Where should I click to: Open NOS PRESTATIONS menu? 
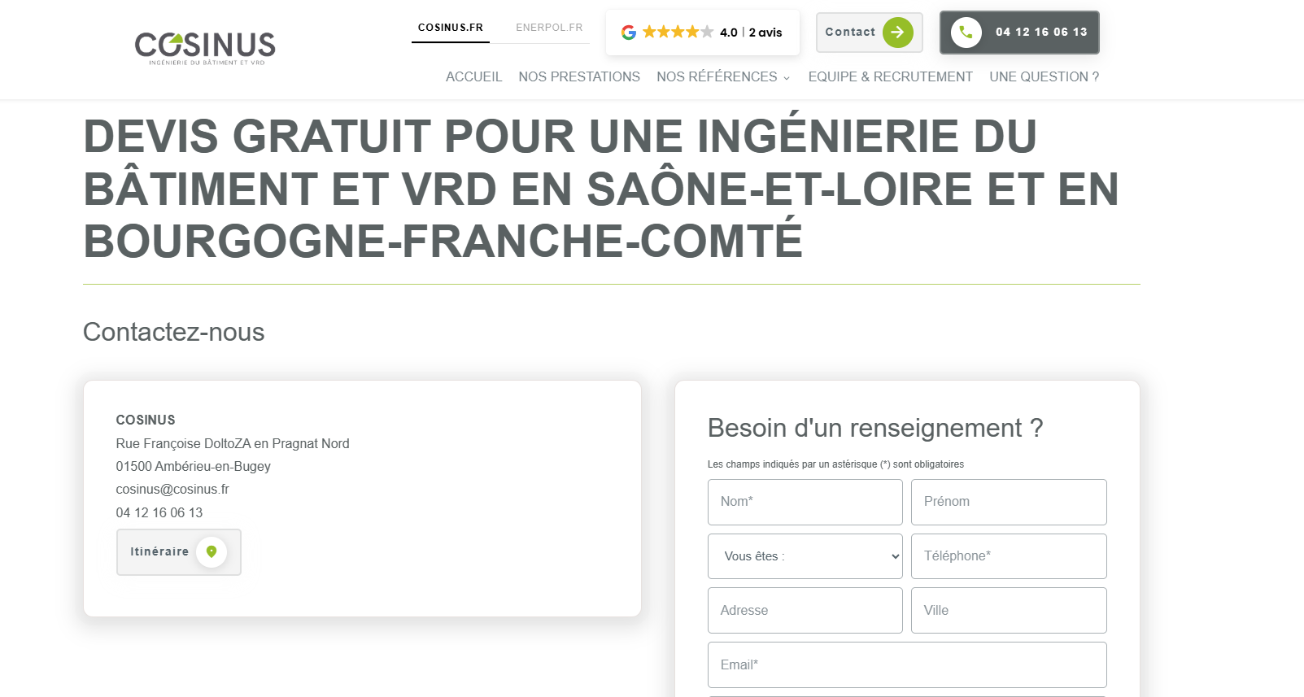[579, 76]
